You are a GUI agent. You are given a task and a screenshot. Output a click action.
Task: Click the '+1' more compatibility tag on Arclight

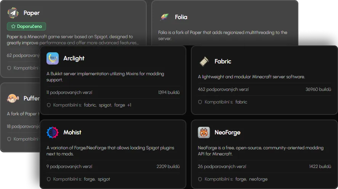point(129,105)
